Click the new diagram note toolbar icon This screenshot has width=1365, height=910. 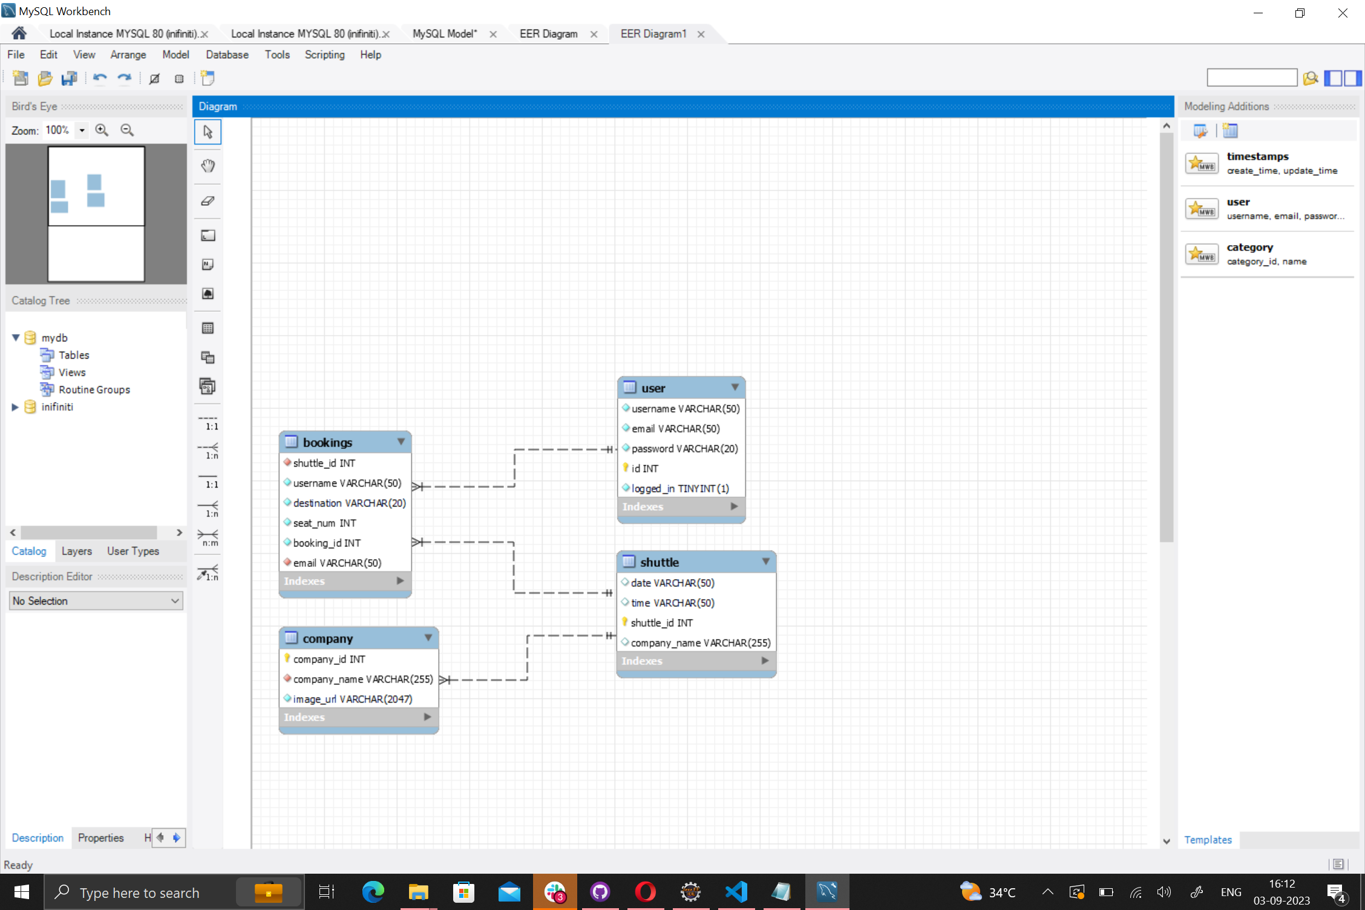[x=208, y=78]
